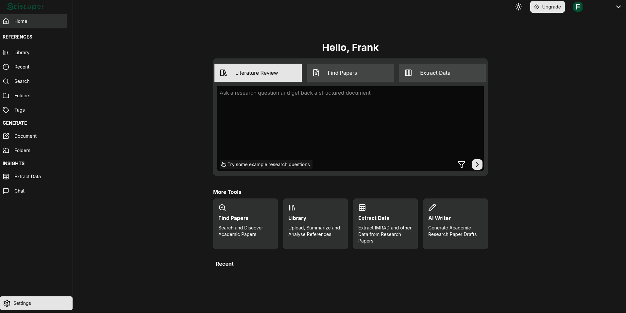Switch to the Extract Data tab

(x=442, y=73)
